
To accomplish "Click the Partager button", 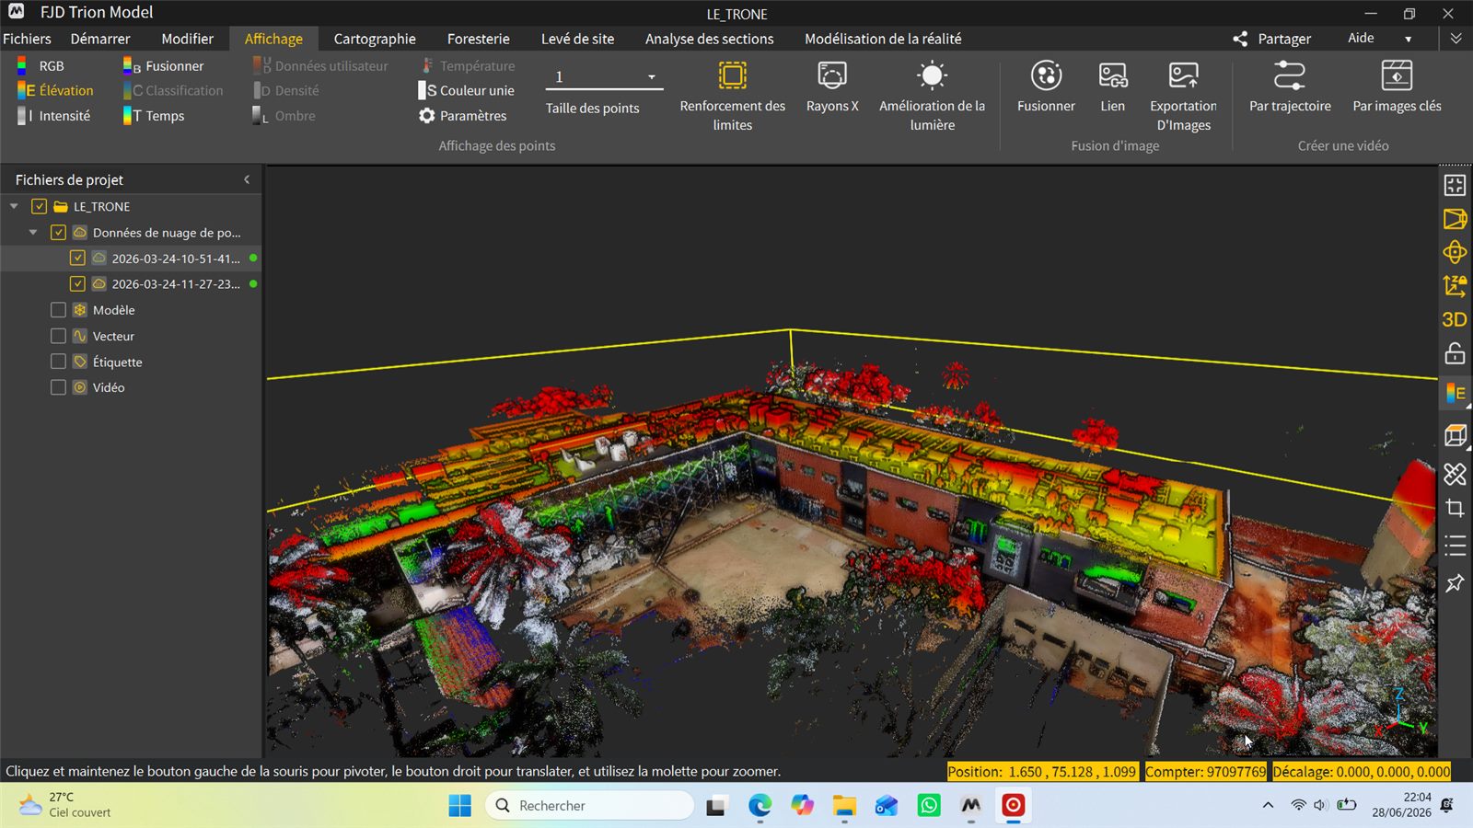I will [1271, 39].
